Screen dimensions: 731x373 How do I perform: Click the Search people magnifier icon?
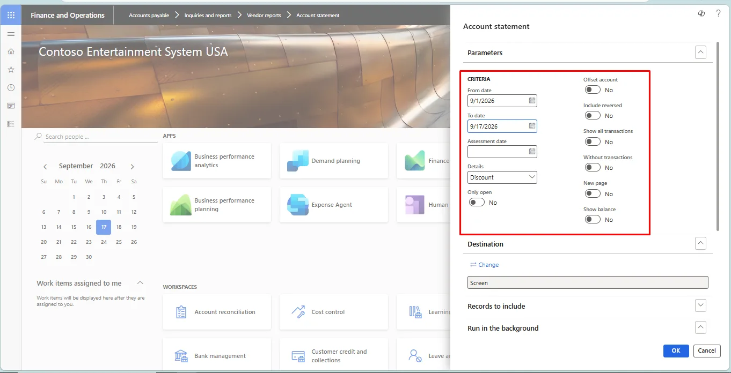pyautogui.click(x=38, y=137)
